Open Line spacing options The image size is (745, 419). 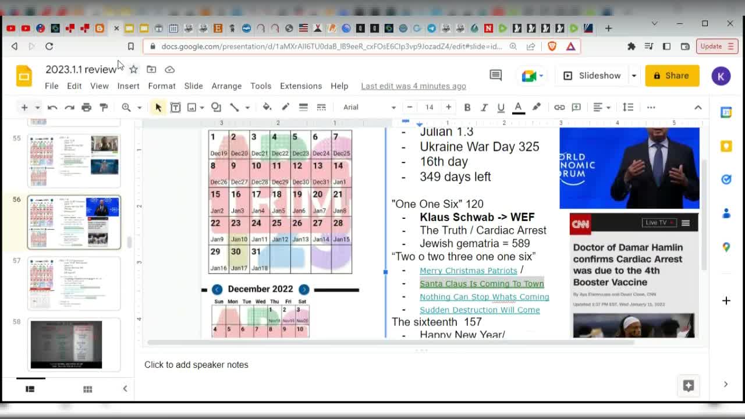(x=628, y=107)
